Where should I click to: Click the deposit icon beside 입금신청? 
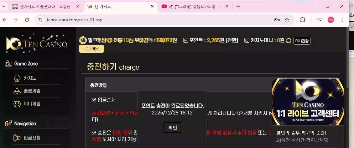pos(17,138)
